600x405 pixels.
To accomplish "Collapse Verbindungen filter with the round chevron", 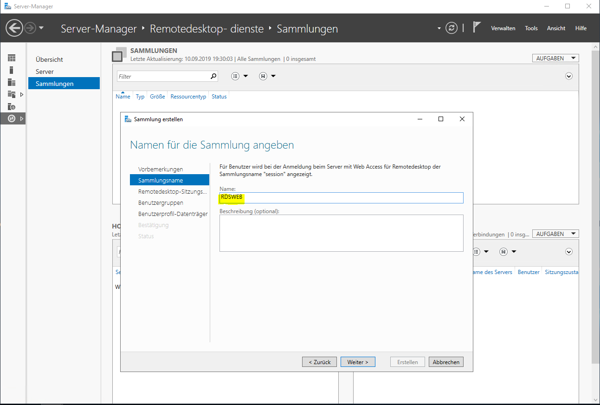I will tap(569, 251).
